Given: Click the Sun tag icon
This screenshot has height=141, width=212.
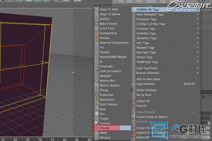Looking at the screenshot, I should (96, 114).
